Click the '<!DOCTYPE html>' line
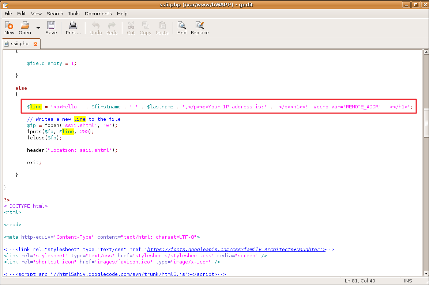The image size is (429, 285). pos(26,206)
